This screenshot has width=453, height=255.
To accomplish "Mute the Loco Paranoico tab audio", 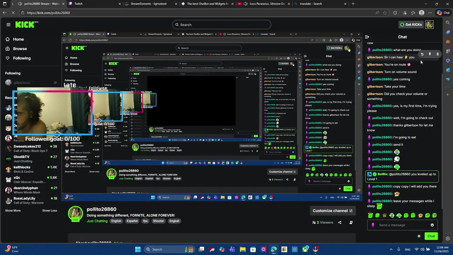I will (245, 4).
